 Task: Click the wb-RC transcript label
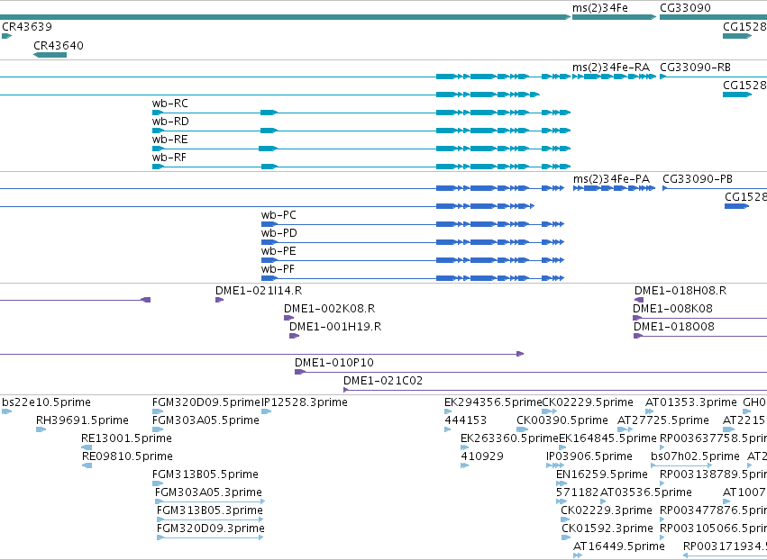coord(169,104)
